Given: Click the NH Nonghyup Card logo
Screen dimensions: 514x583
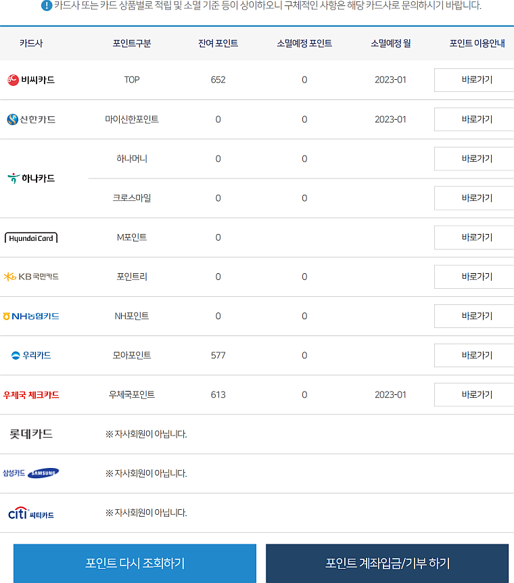Looking at the screenshot, I should [x=31, y=316].
